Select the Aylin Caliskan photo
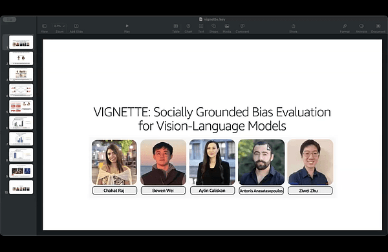 point(212,162)
